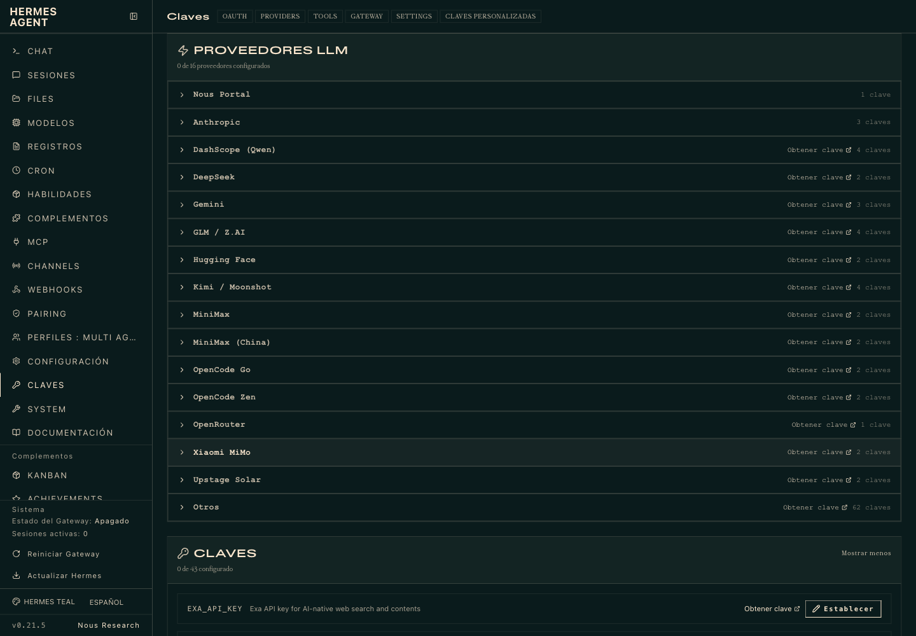916x636 pixels.
Task: Open the TOOLS tab
Action: coord(325,17)
